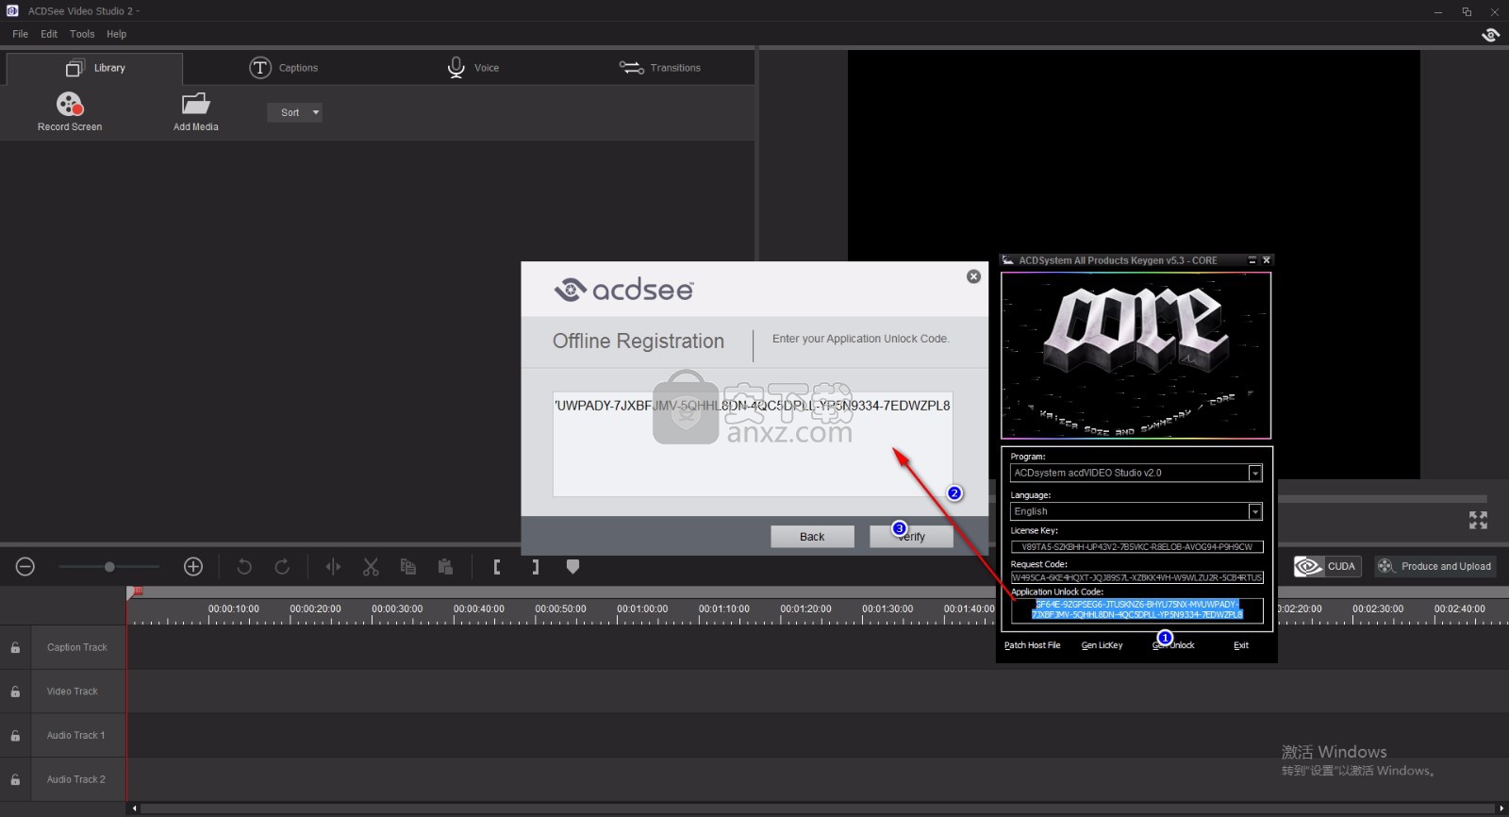Viewport: 1509px width, 817px height.
Task: Adjust the timeline zoom slider handle
Action: pos(109,566)
